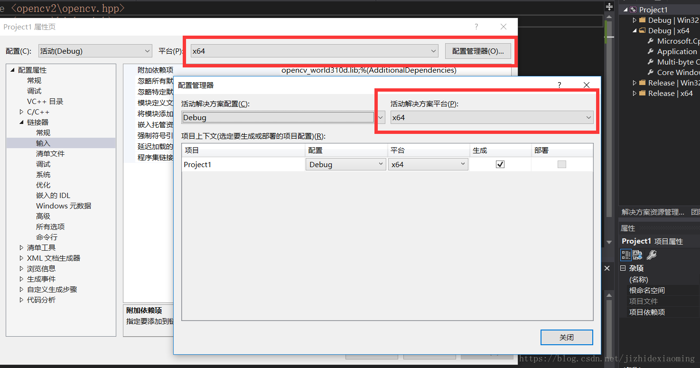Image resolution: width=700 pixels, height=368 pixels.
Task: Click the 关闭 button in 配置管理器
Action: pos(567,337)
